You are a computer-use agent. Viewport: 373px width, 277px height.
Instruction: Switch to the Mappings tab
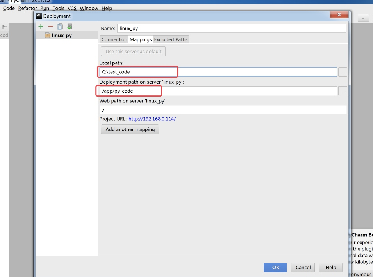[x=141, y=39]
